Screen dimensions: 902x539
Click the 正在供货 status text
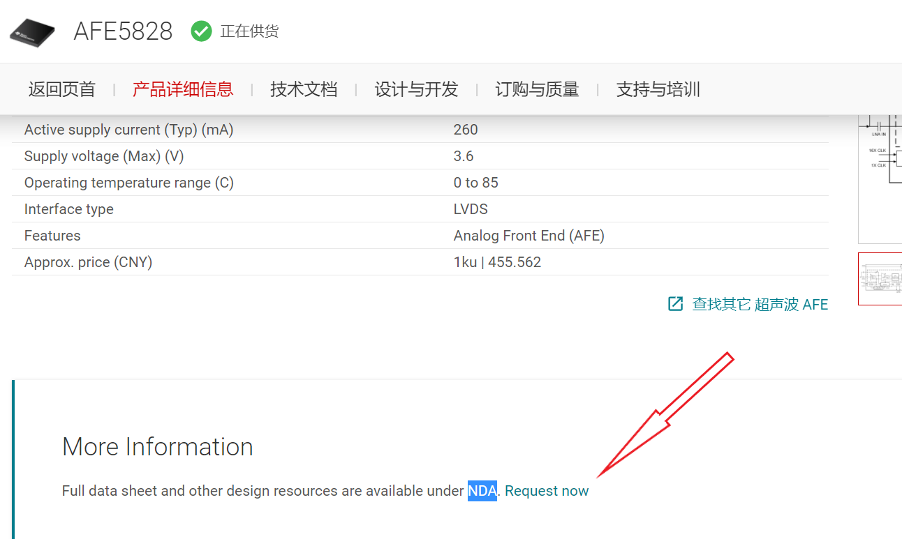tap(249, 31)
